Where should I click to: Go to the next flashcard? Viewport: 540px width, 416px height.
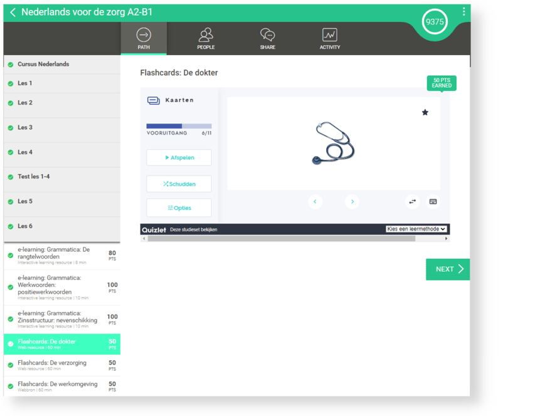coord(352,202)
